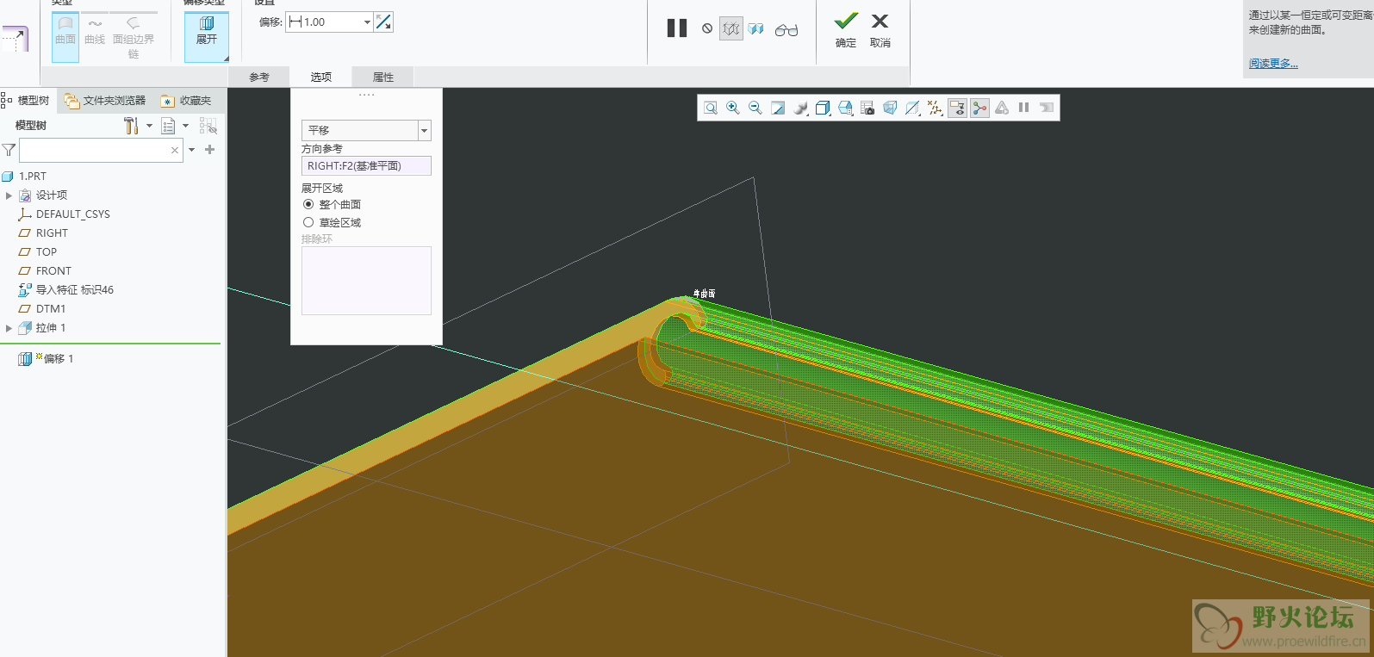Open the model tree settings dropdown arrow
The width and height of the screenshot is (1374, 657).
coord(150,126)
